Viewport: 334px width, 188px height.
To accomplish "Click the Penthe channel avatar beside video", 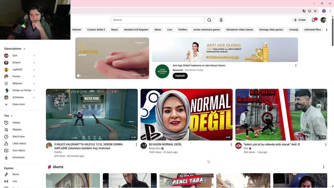I will pos(49,146).
